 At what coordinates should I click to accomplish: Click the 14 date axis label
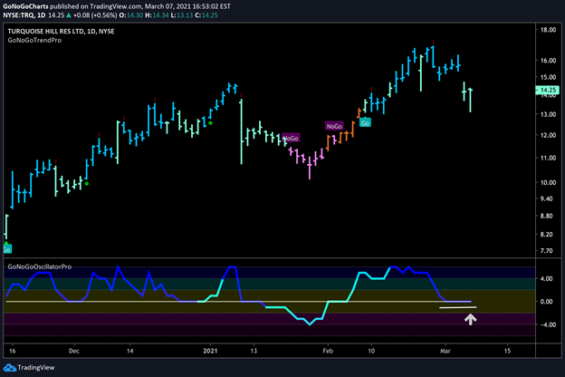point(130,351)
